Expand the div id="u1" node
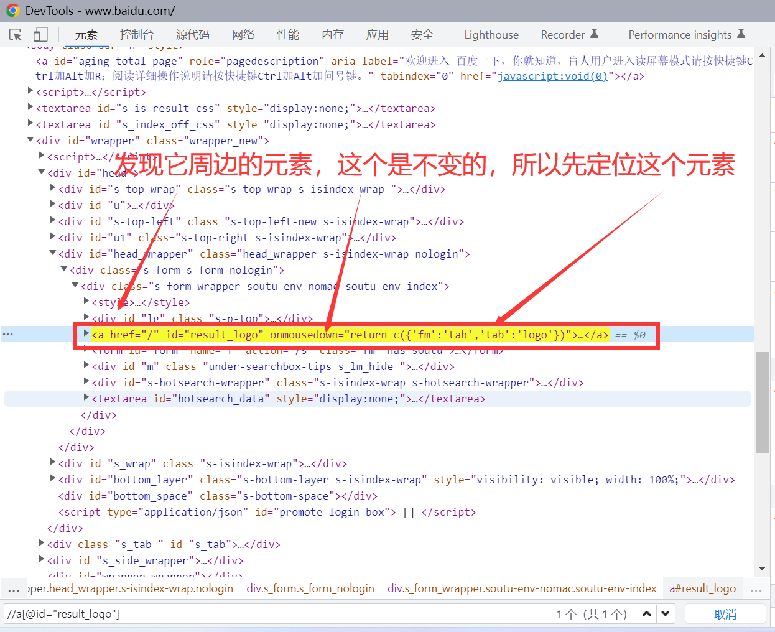775x632 pixels. tap(53, 236)
